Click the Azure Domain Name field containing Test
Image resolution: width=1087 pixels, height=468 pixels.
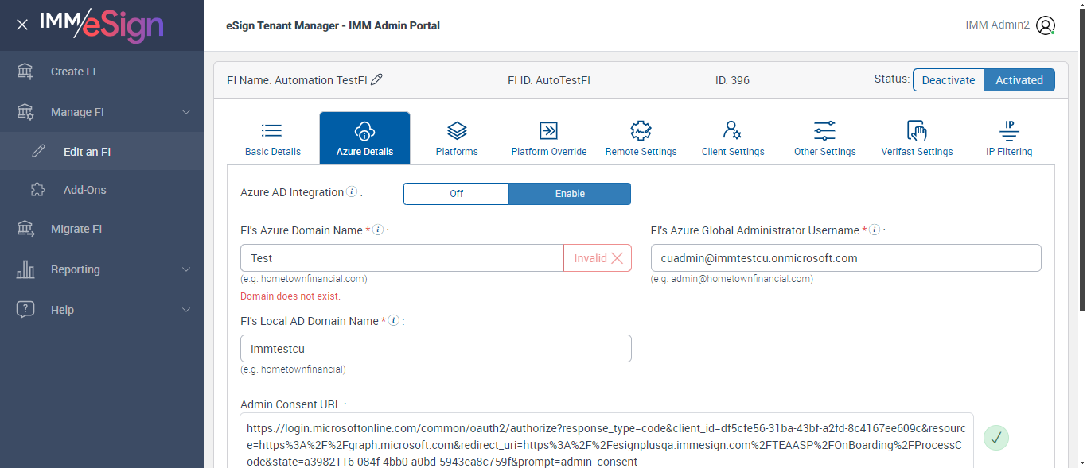pyautogui.click(x=402, y=258)
